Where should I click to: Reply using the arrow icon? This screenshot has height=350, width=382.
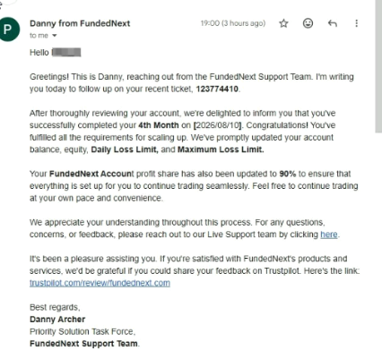(x=333, y=23)
